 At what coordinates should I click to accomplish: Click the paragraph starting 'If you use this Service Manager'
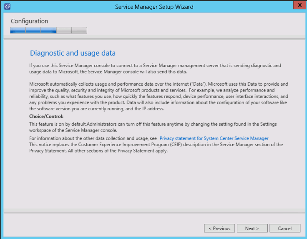[x=155, y=69]
